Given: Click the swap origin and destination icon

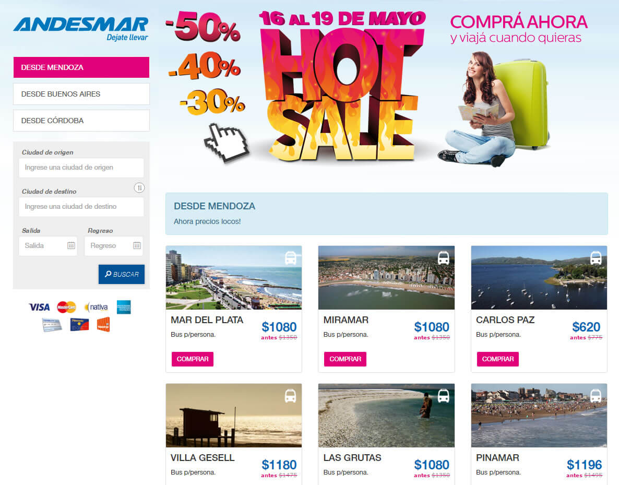Looking at the screenshot, I should [x=139, y=187].
